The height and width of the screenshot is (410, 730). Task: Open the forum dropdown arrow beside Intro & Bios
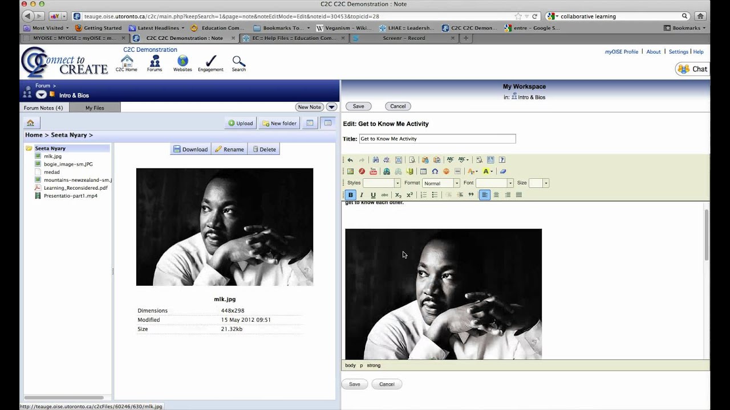(41, 95)
